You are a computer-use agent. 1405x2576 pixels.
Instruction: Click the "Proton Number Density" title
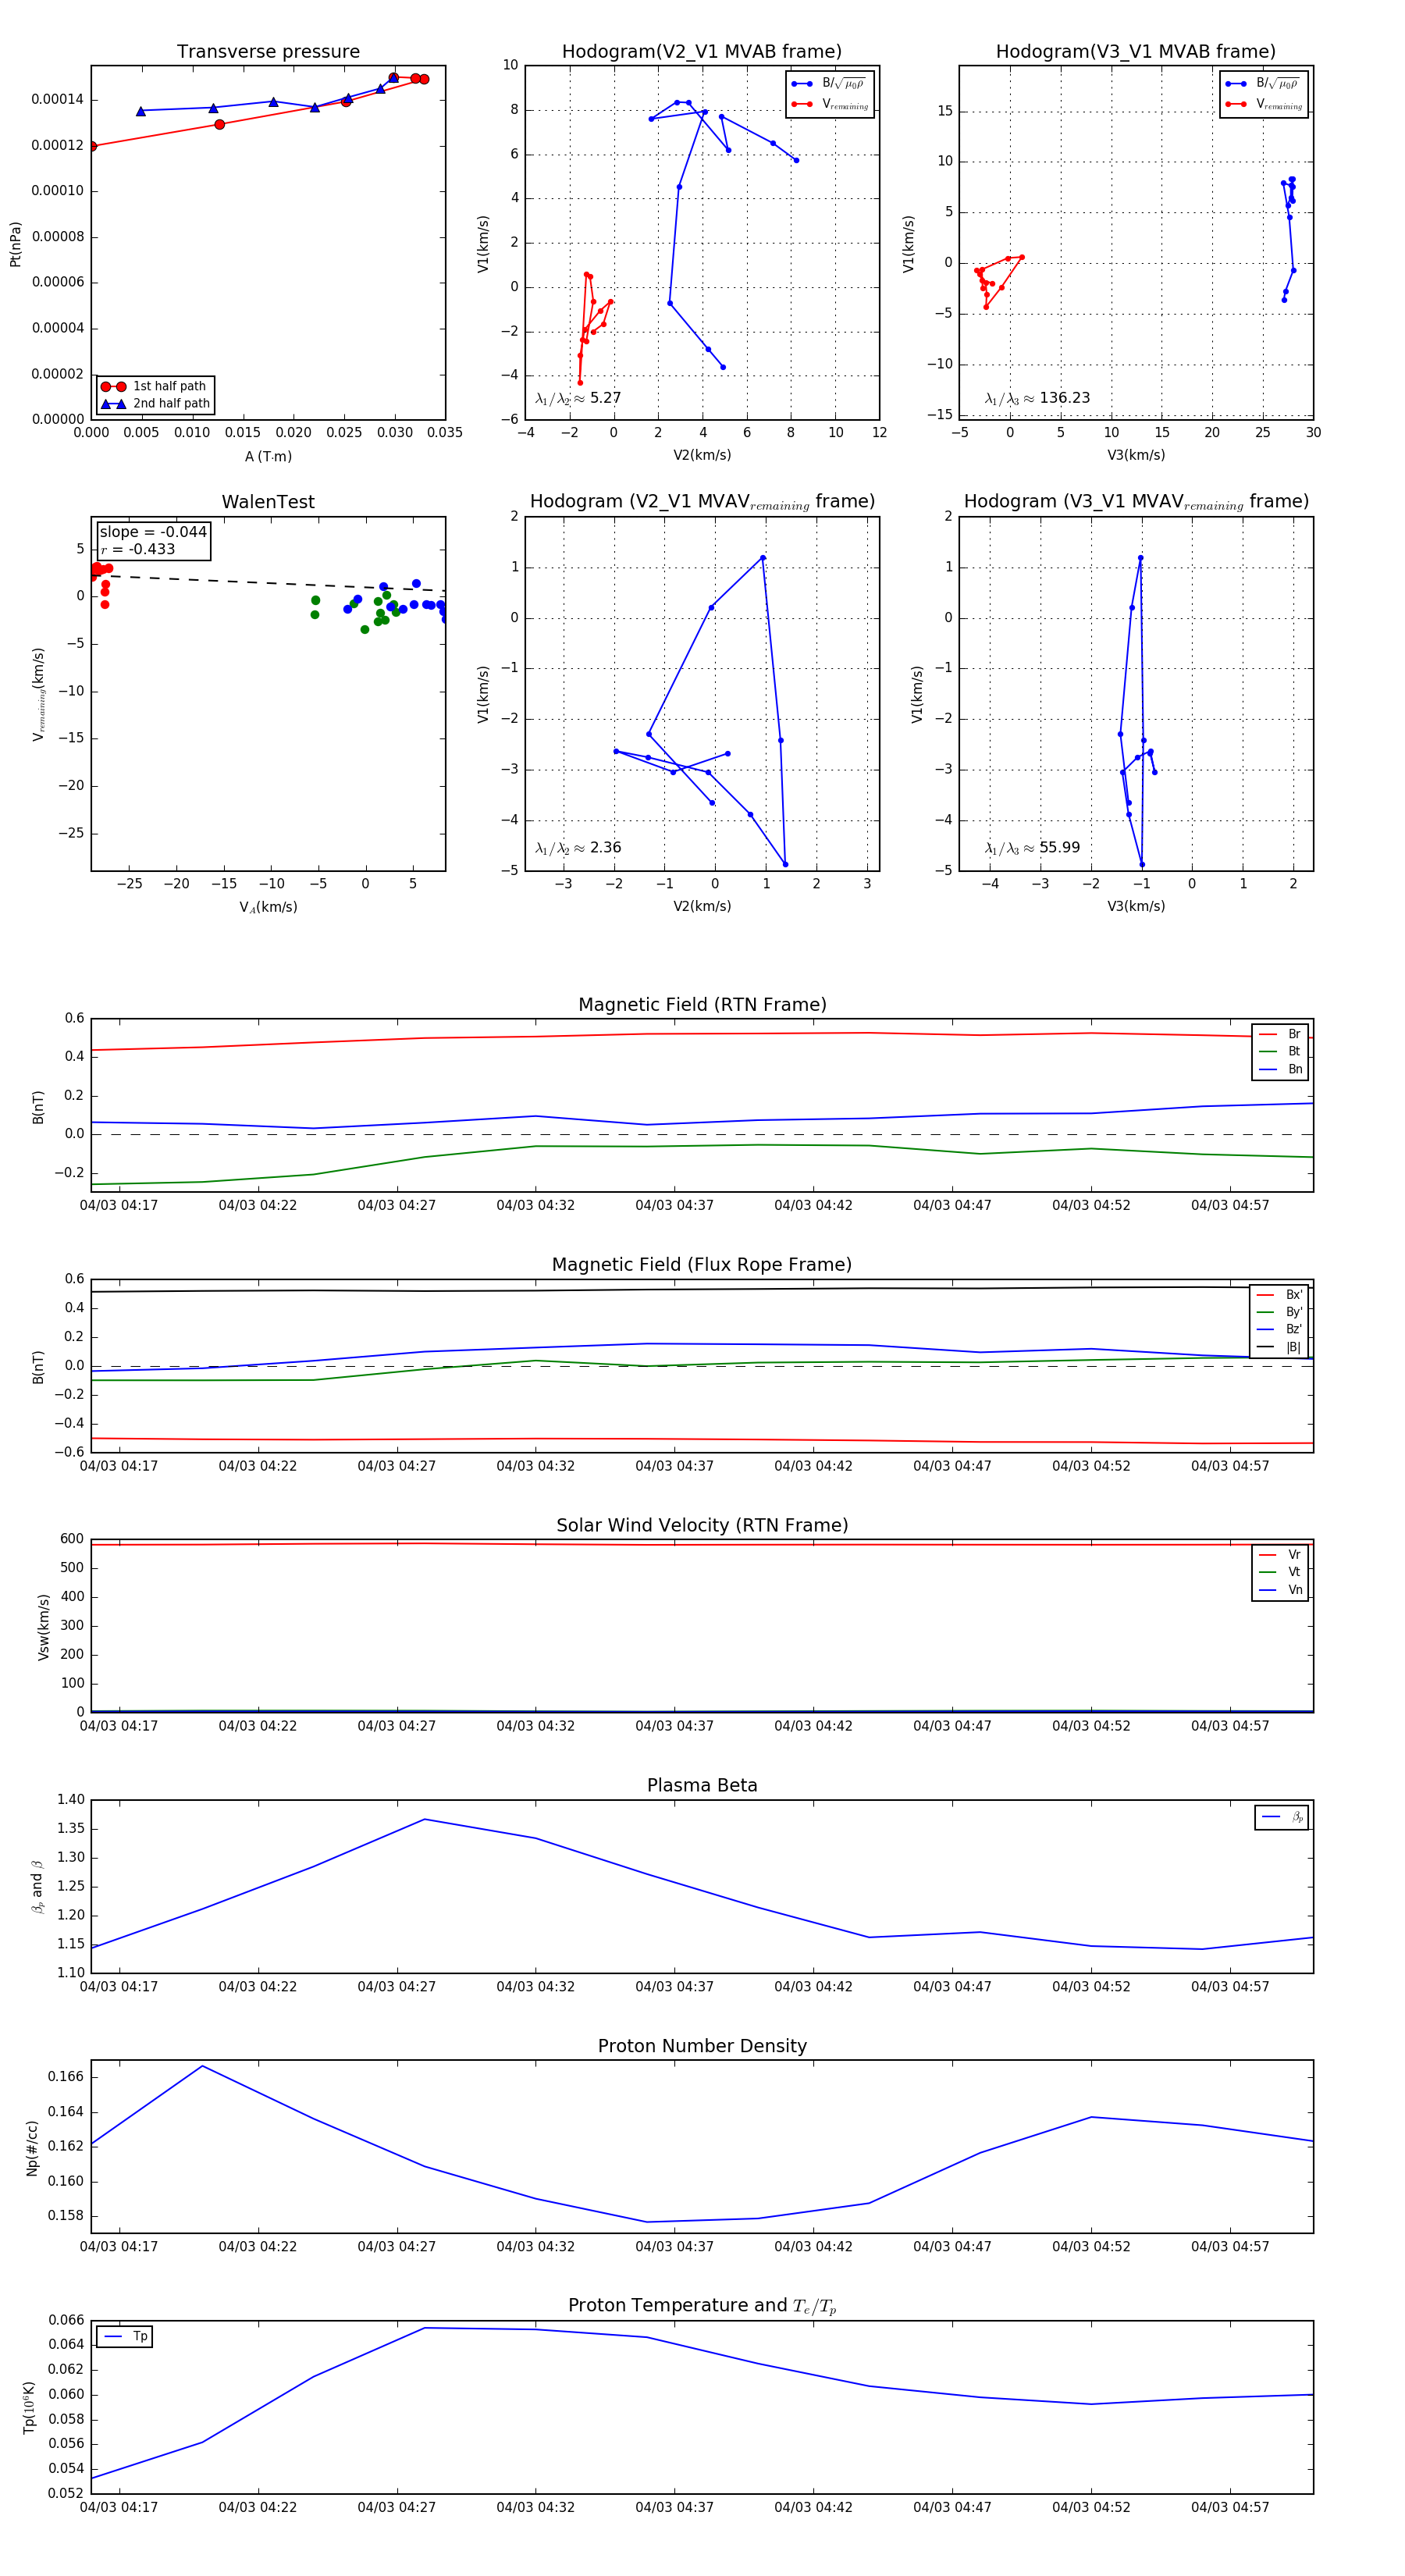(x=702, y=2046)
